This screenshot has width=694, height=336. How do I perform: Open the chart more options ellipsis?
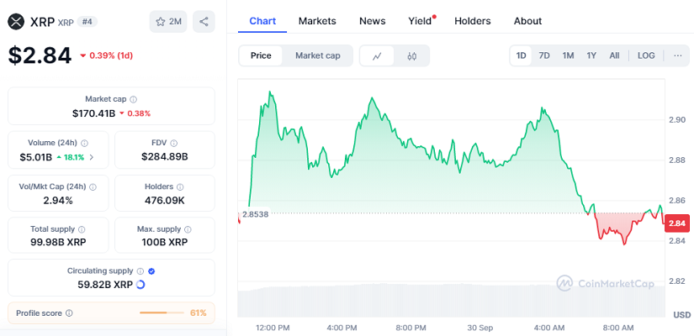click(x=678, y=55)
